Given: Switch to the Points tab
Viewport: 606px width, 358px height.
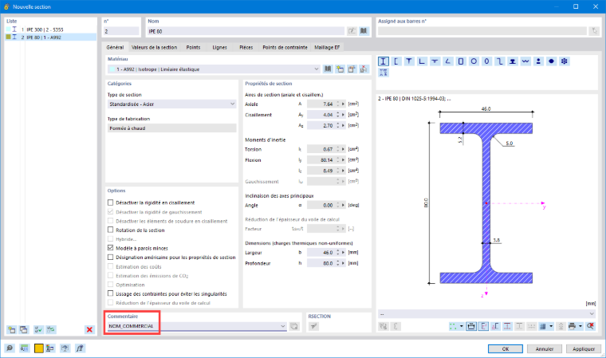Looking at the screenshot, I should (193, 47).
